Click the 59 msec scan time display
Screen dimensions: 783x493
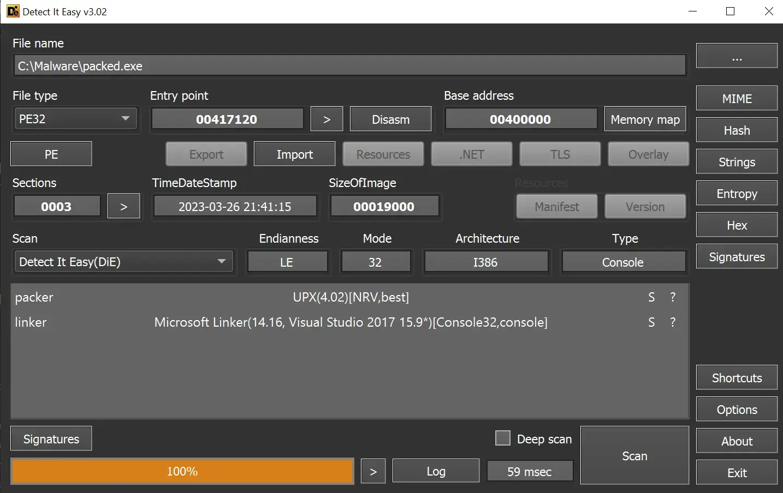530,471
